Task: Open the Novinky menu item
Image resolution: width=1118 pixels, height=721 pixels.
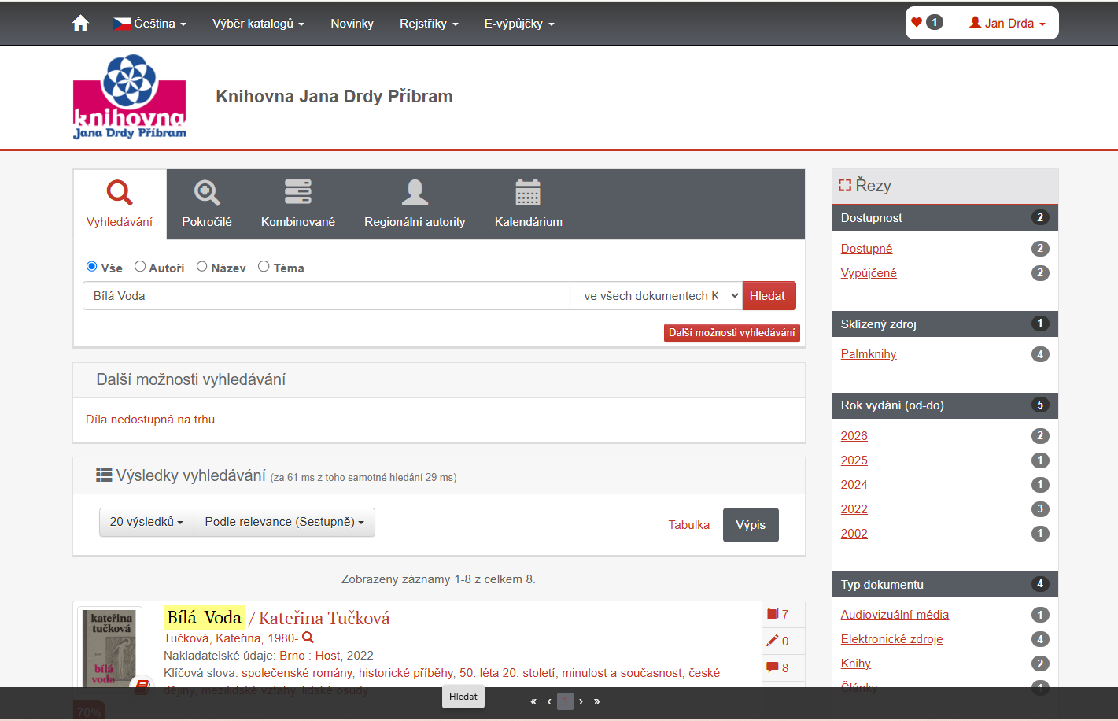Action: [352, 24]
